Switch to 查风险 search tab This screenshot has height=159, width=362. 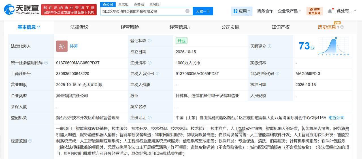[x=154, y=4]
